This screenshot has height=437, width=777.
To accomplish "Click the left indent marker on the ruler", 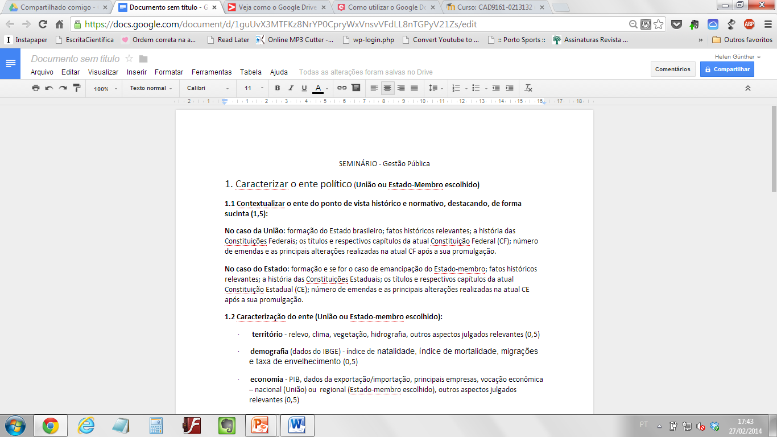I will click(x=225, y=101).
